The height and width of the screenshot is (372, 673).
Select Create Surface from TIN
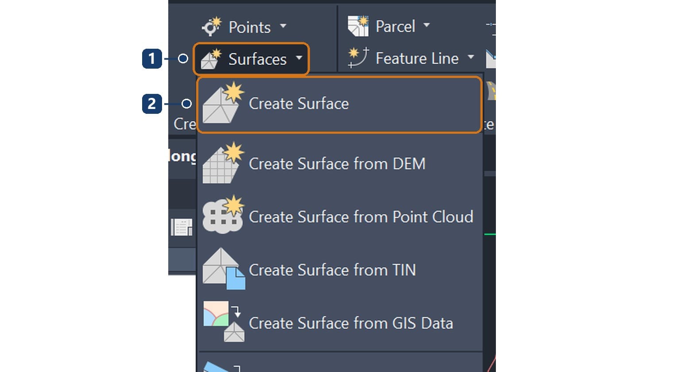pyautogui.click(x=339, y=270)
